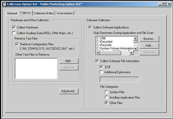Enable Collect Auxiliary Data checkbox

click(14, 33)
